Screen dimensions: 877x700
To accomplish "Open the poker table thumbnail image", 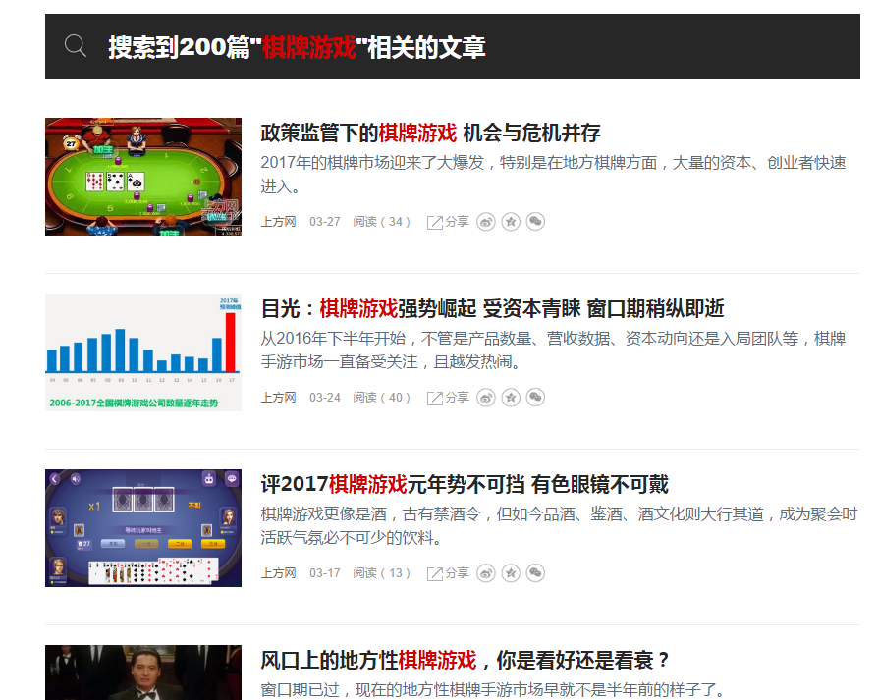I will click(143, 177).
